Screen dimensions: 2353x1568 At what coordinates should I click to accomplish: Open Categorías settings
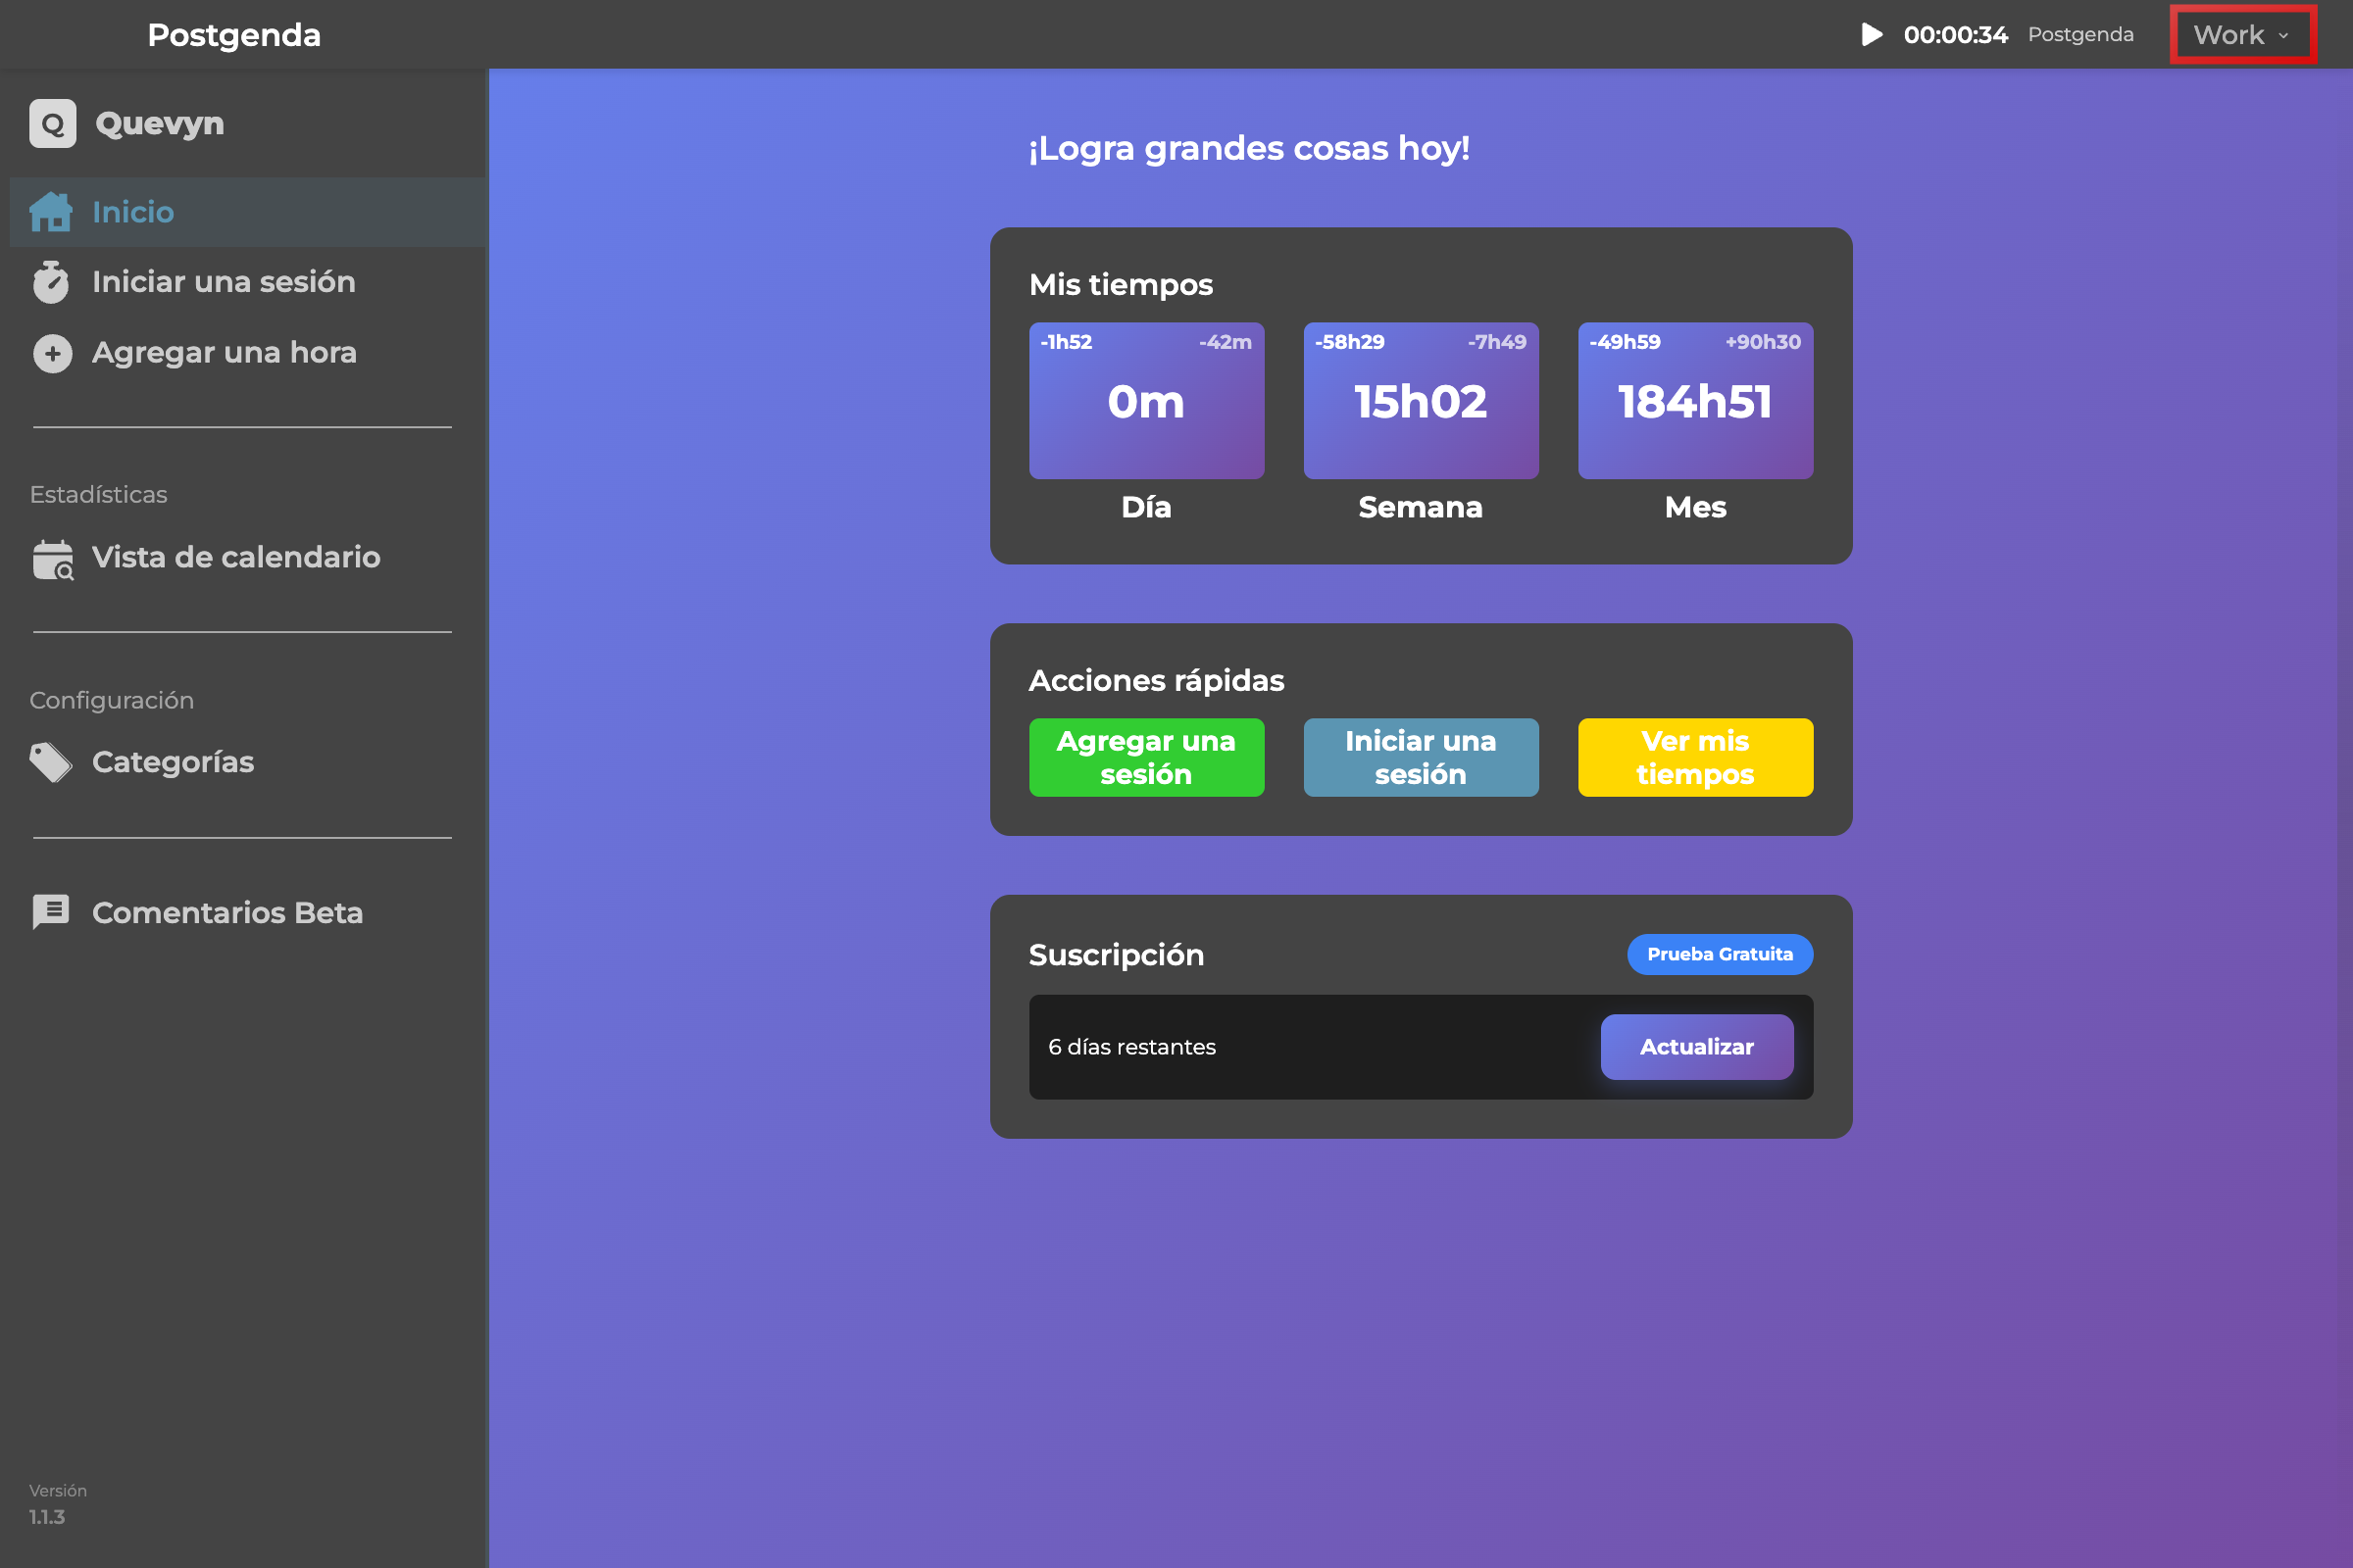click(x=248, y=762)
